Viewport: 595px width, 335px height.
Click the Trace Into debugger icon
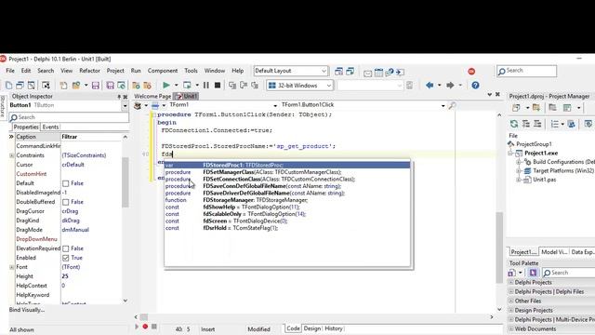tap(232, 85)
